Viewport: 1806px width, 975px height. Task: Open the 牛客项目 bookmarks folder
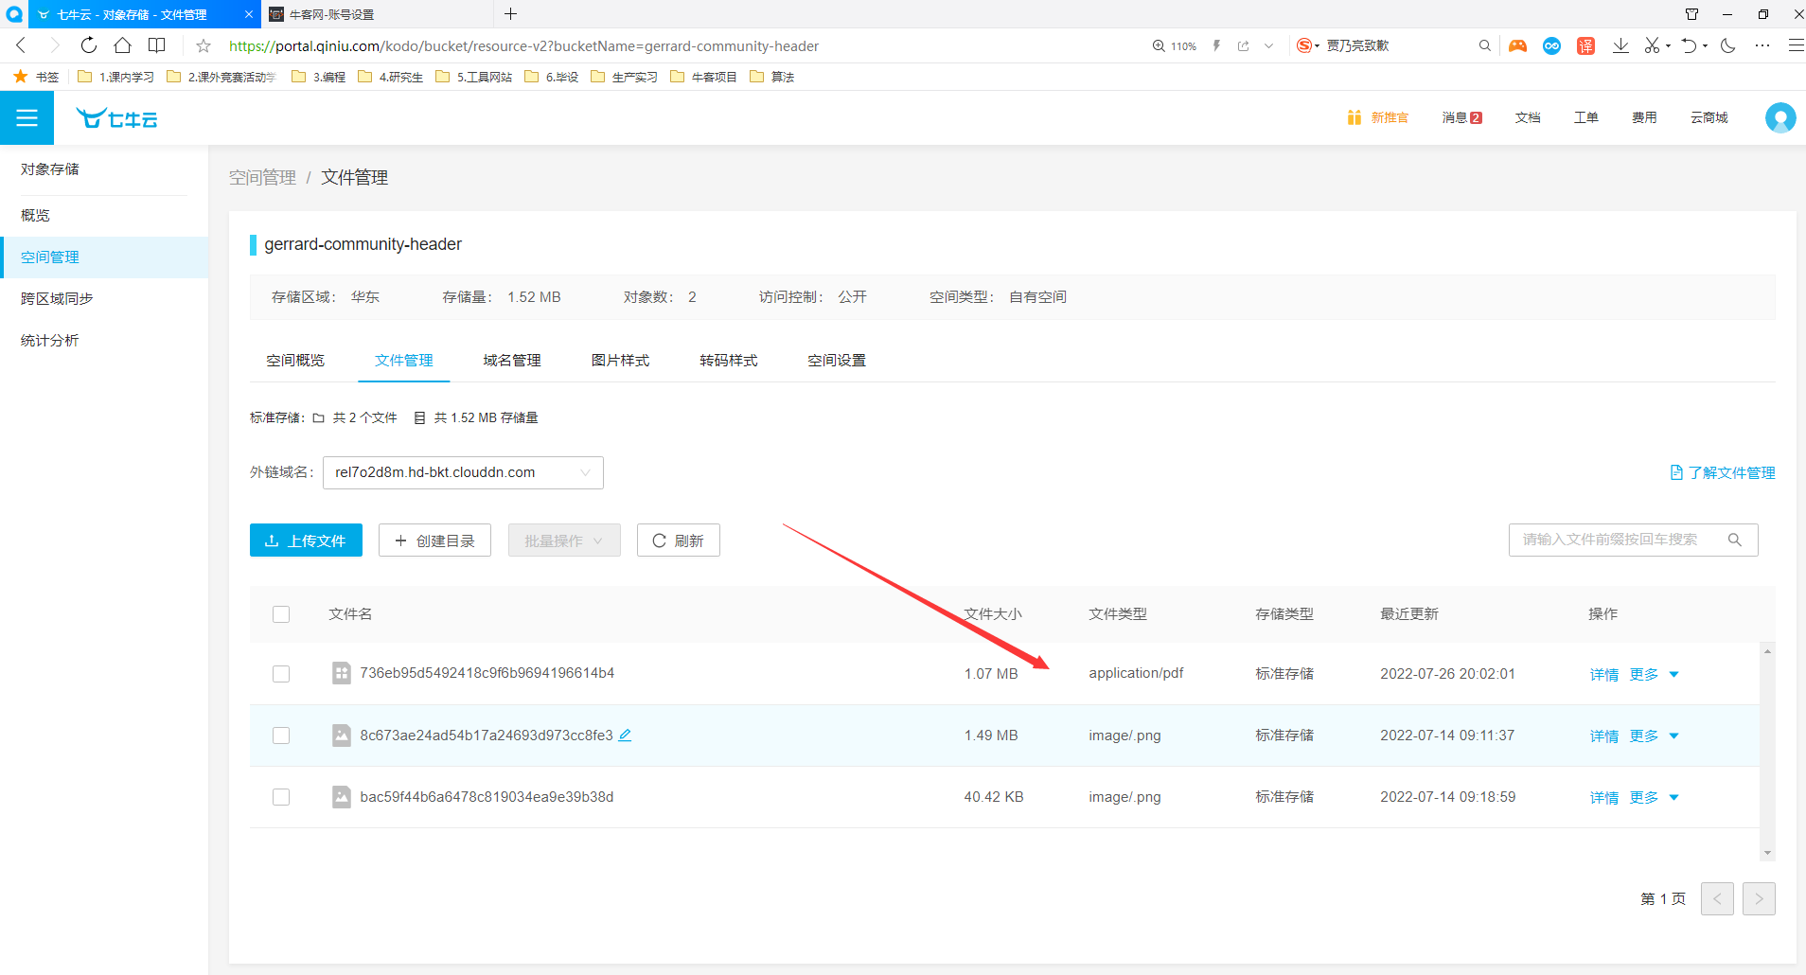point(703,77)
